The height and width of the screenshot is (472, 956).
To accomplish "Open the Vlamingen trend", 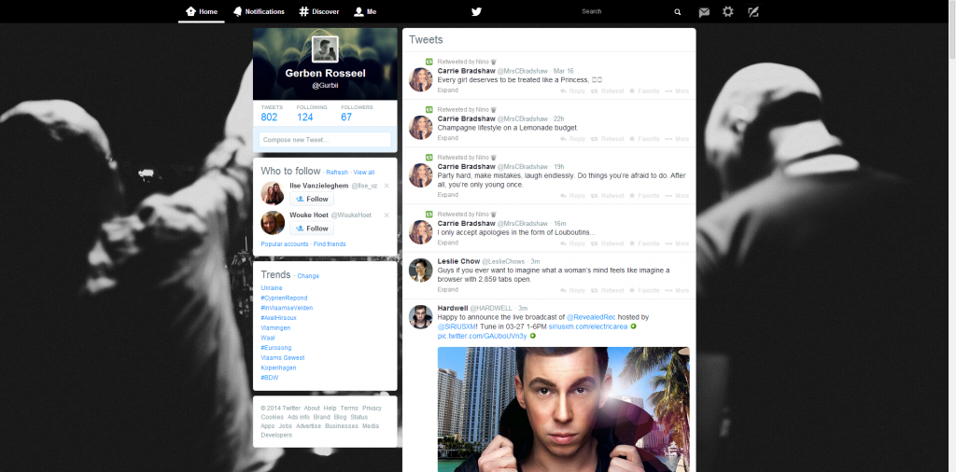I will tap(275, 327).
